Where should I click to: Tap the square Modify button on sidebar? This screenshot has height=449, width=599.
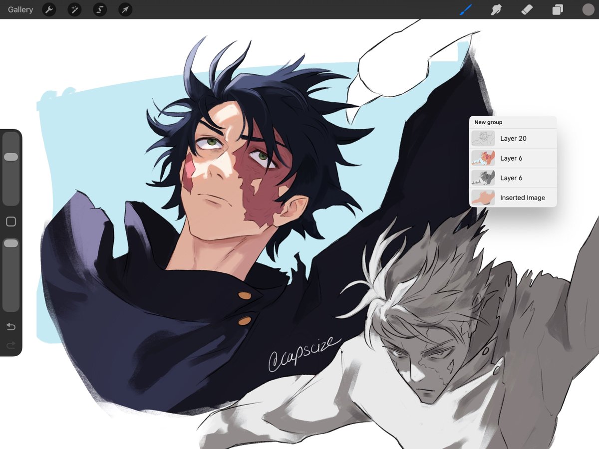click(11, 222)
